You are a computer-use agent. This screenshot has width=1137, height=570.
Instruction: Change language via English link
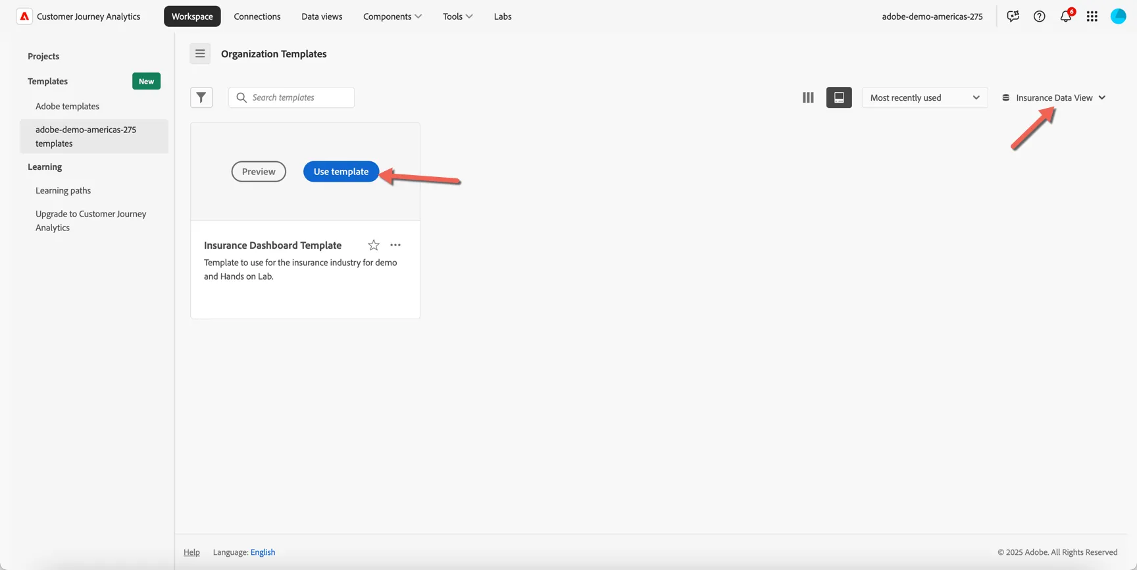(x=263, y=552)
